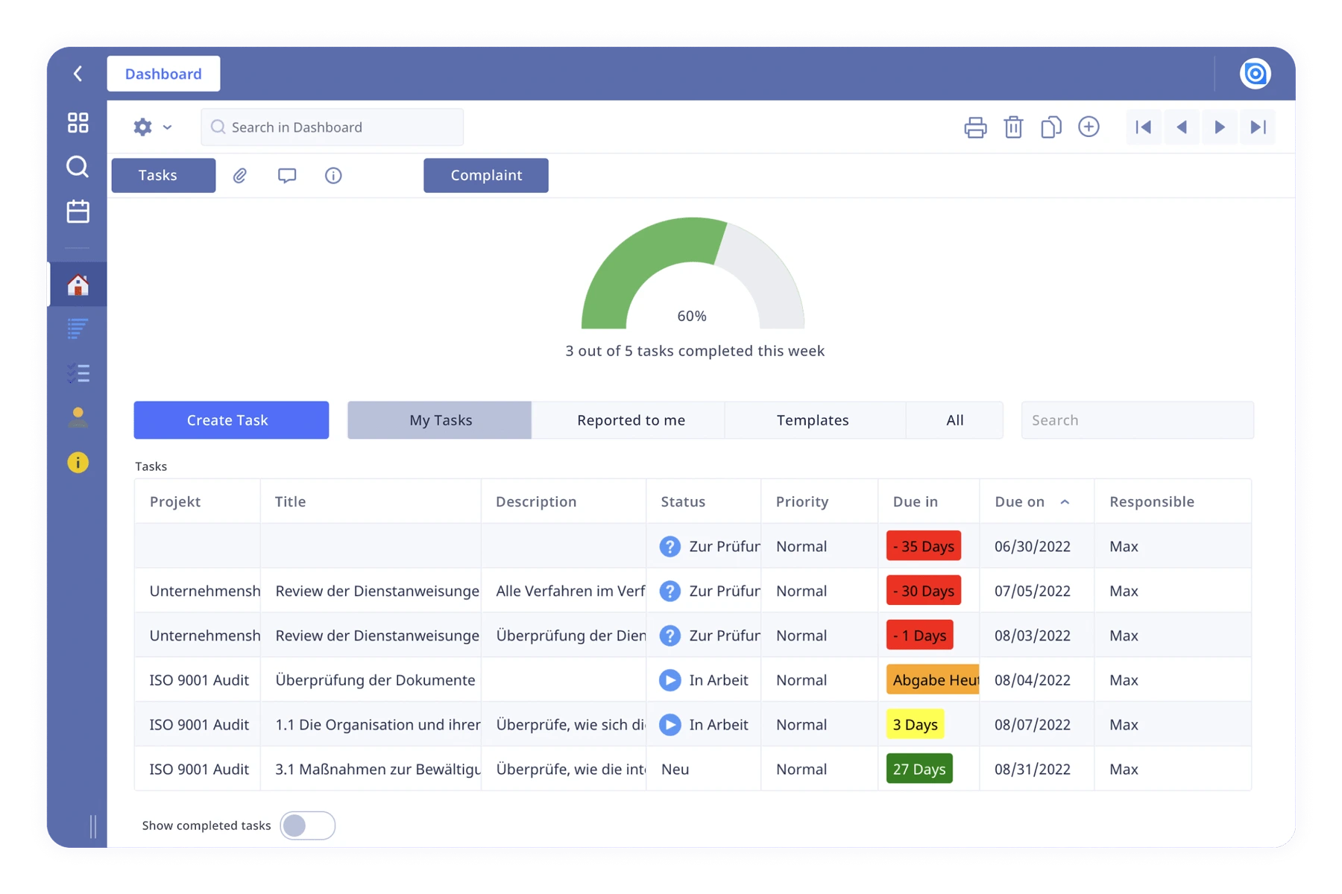Sort by Projekt column header
The height and width of the screenshot is (894, 1342).
pos(198,501)
